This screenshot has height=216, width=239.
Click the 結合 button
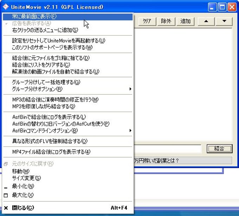[219, 148]
